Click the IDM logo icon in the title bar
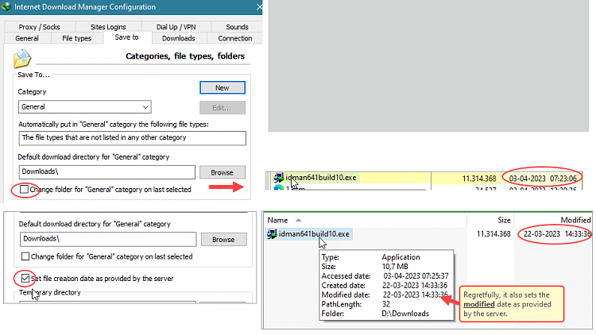This screenshot has width=596, height=335. click(x=6, y=6)
